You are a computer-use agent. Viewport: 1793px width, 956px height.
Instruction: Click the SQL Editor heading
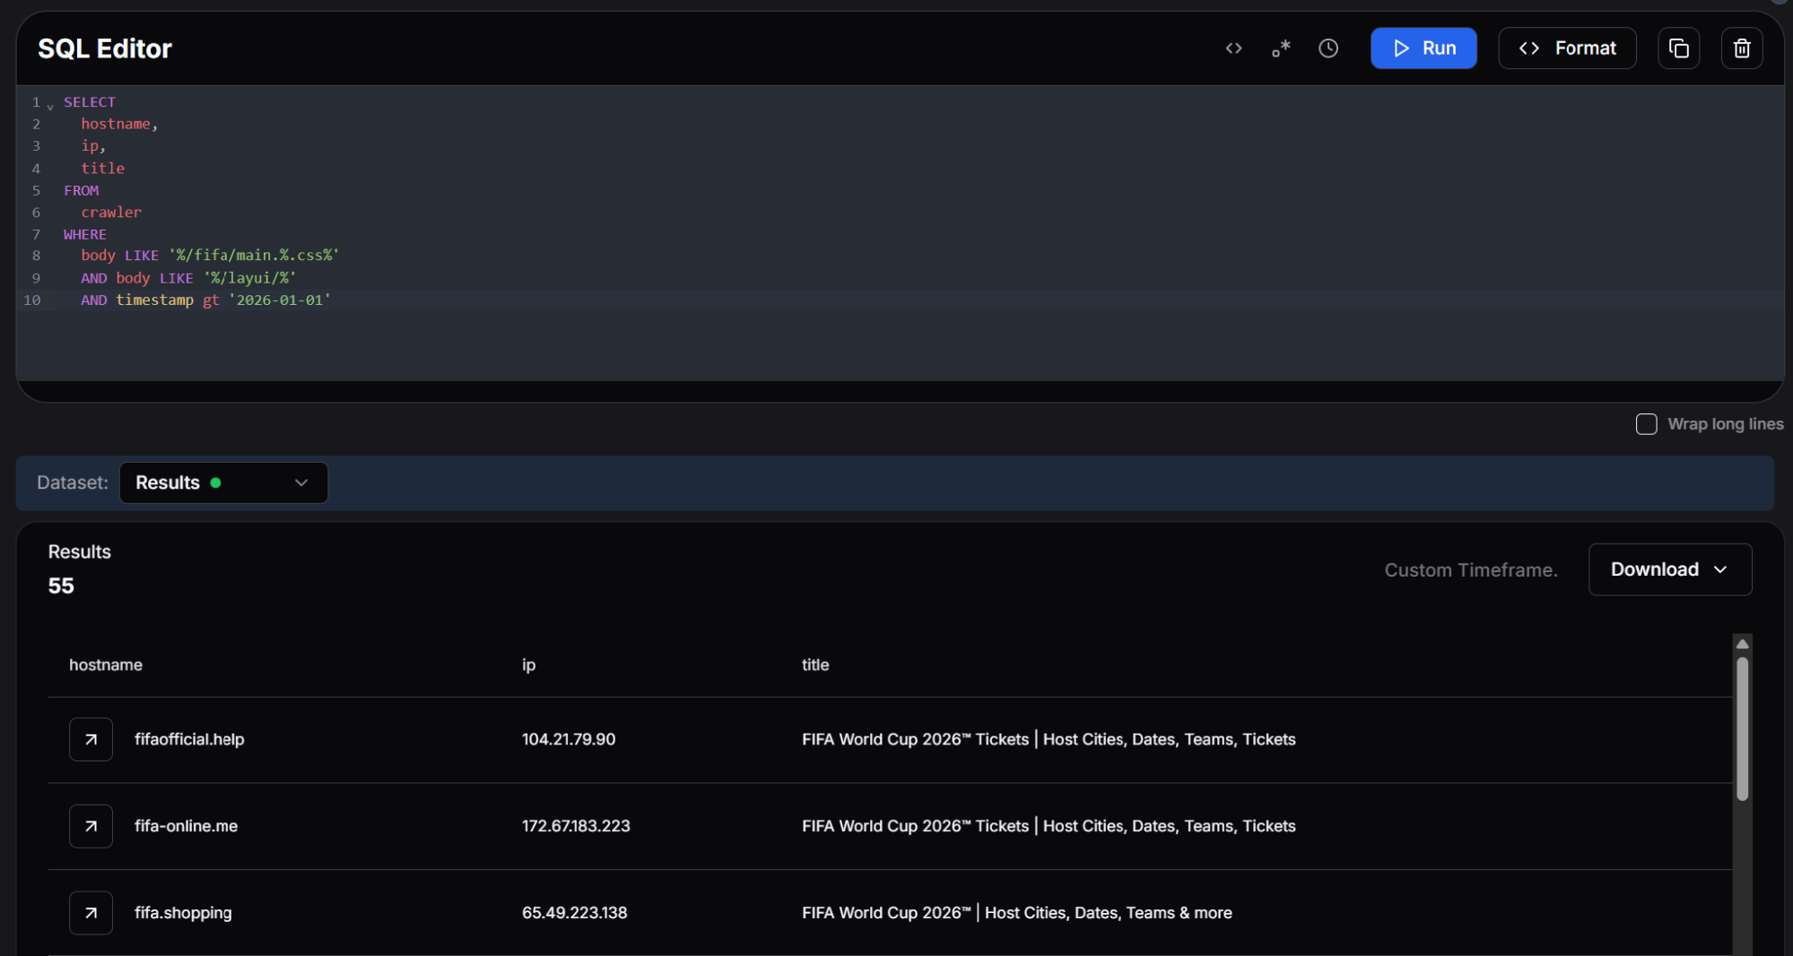coord(105,48)
